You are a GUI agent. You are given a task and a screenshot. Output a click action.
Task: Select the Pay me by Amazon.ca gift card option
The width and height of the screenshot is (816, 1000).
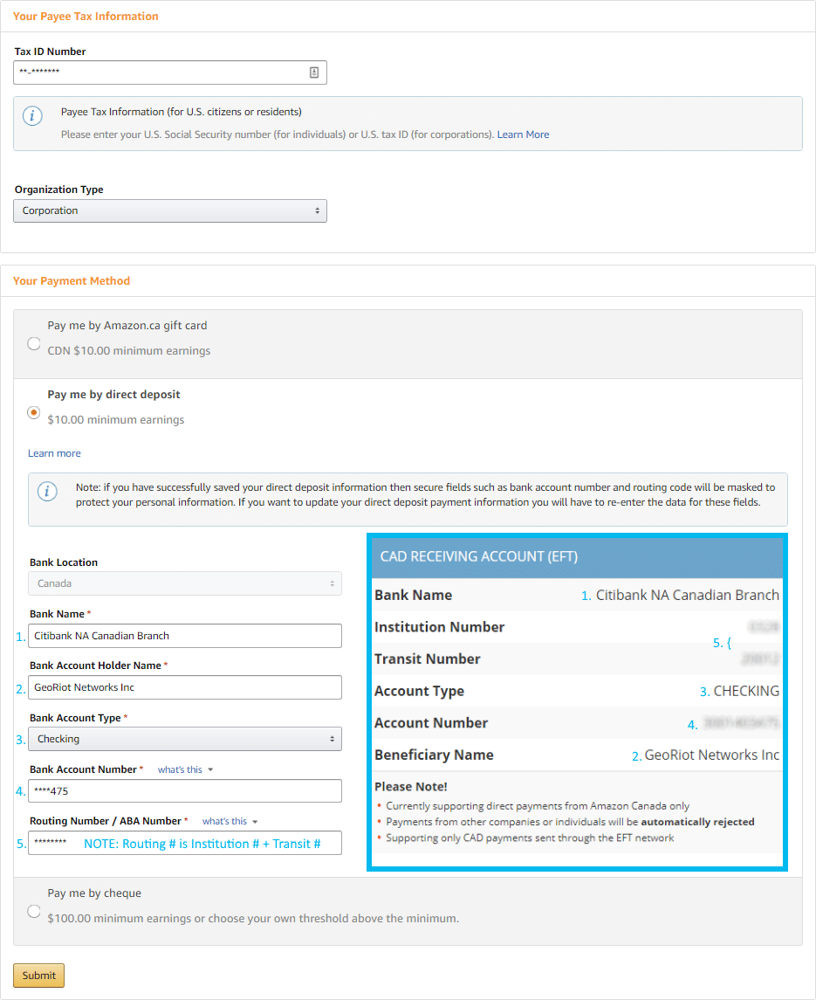tap(33, 343)
